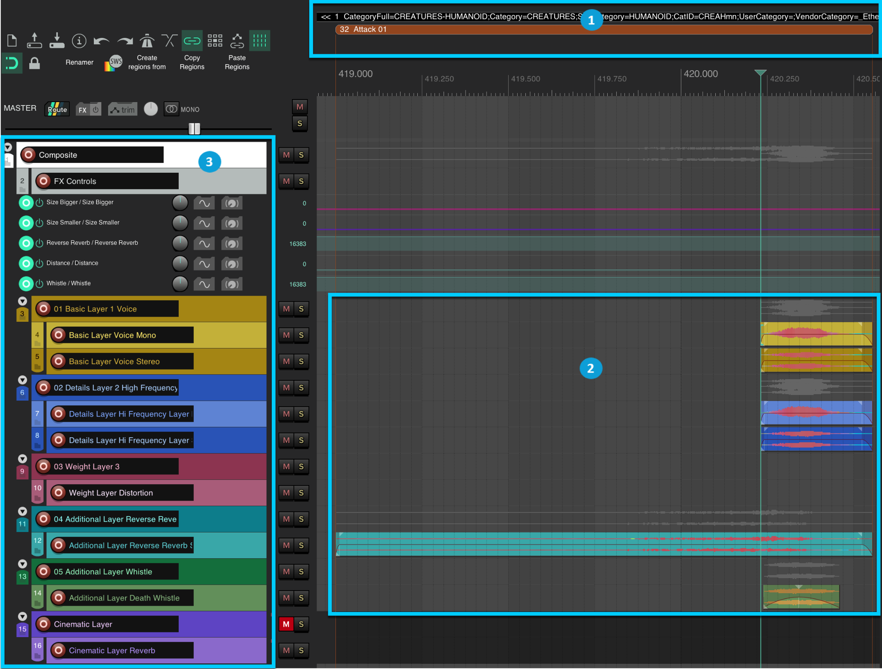Click the Master Route icon
The image size is (882, 669).
pyautogui.click(x=57, y=109)
